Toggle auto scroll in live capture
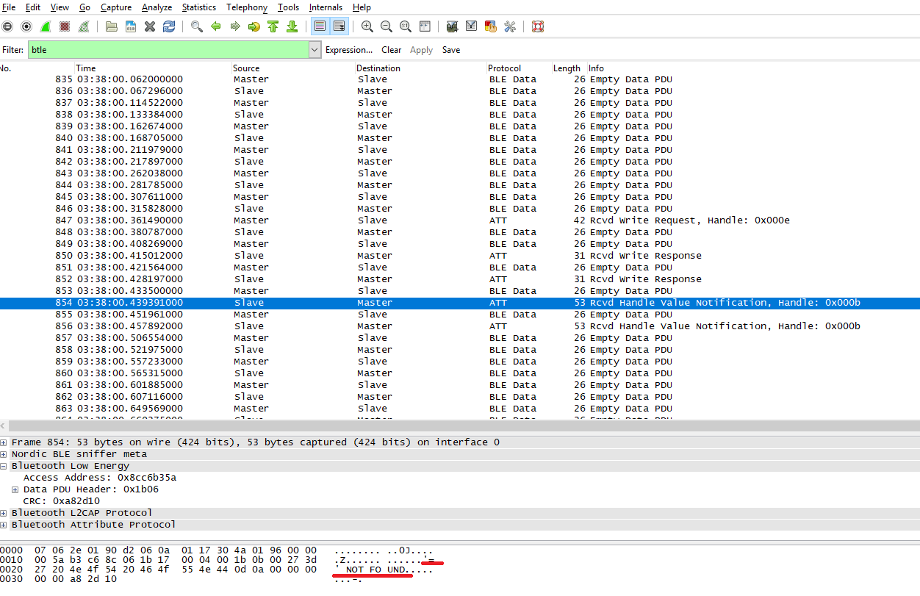 point(339,26)
